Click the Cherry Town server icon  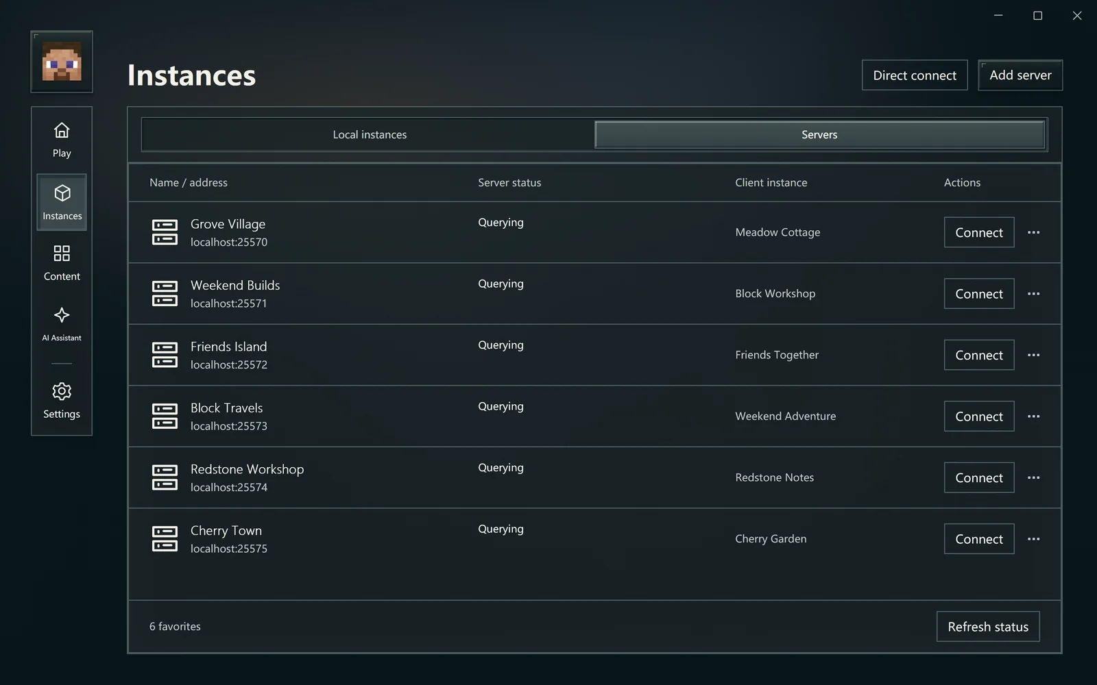[165, 538]
